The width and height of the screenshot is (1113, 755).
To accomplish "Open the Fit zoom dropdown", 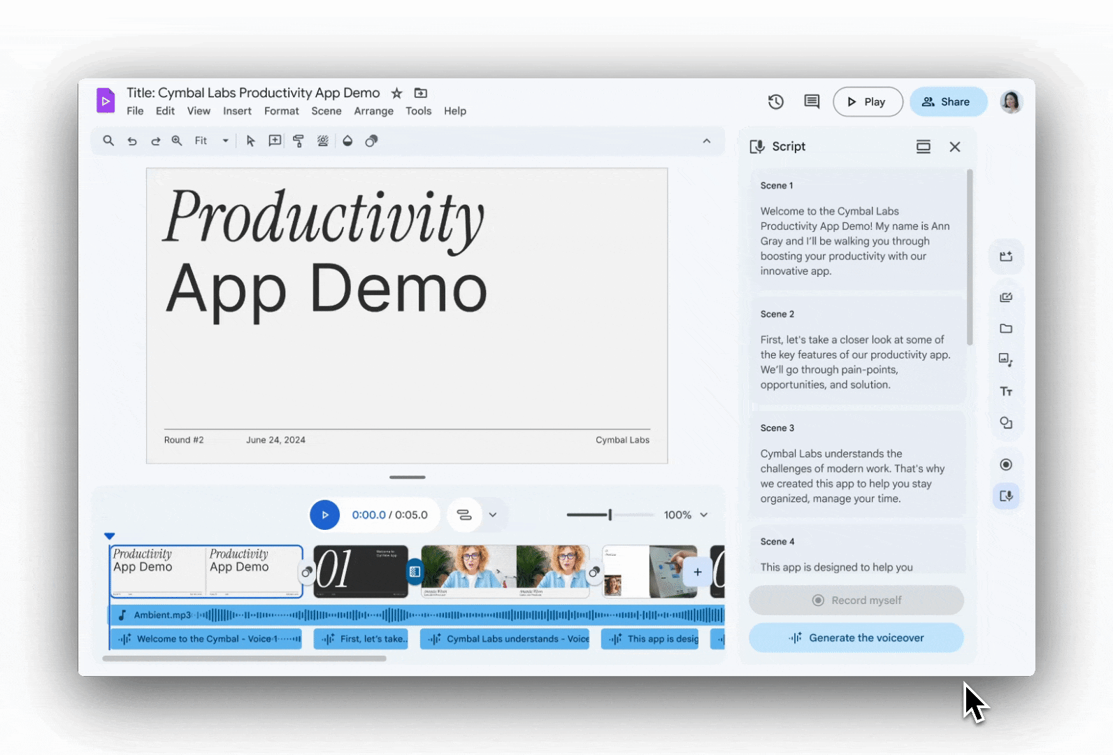I will [212, 141].
